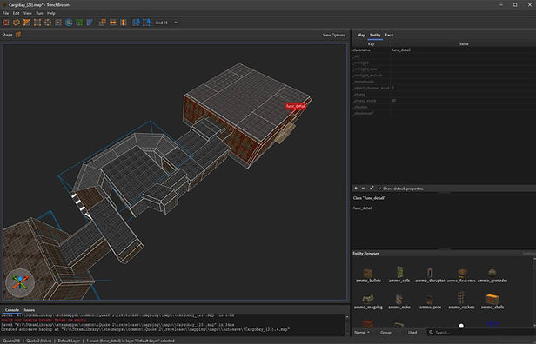The height and width of the screenshot is (344, 536).
Task: Select the _minlight property row
Action: pyautogui.click(x=444, y=63)
